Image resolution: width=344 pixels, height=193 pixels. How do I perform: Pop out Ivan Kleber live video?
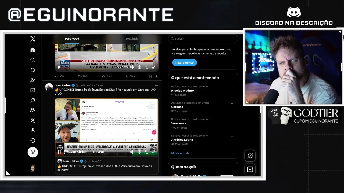click(147, 152)
